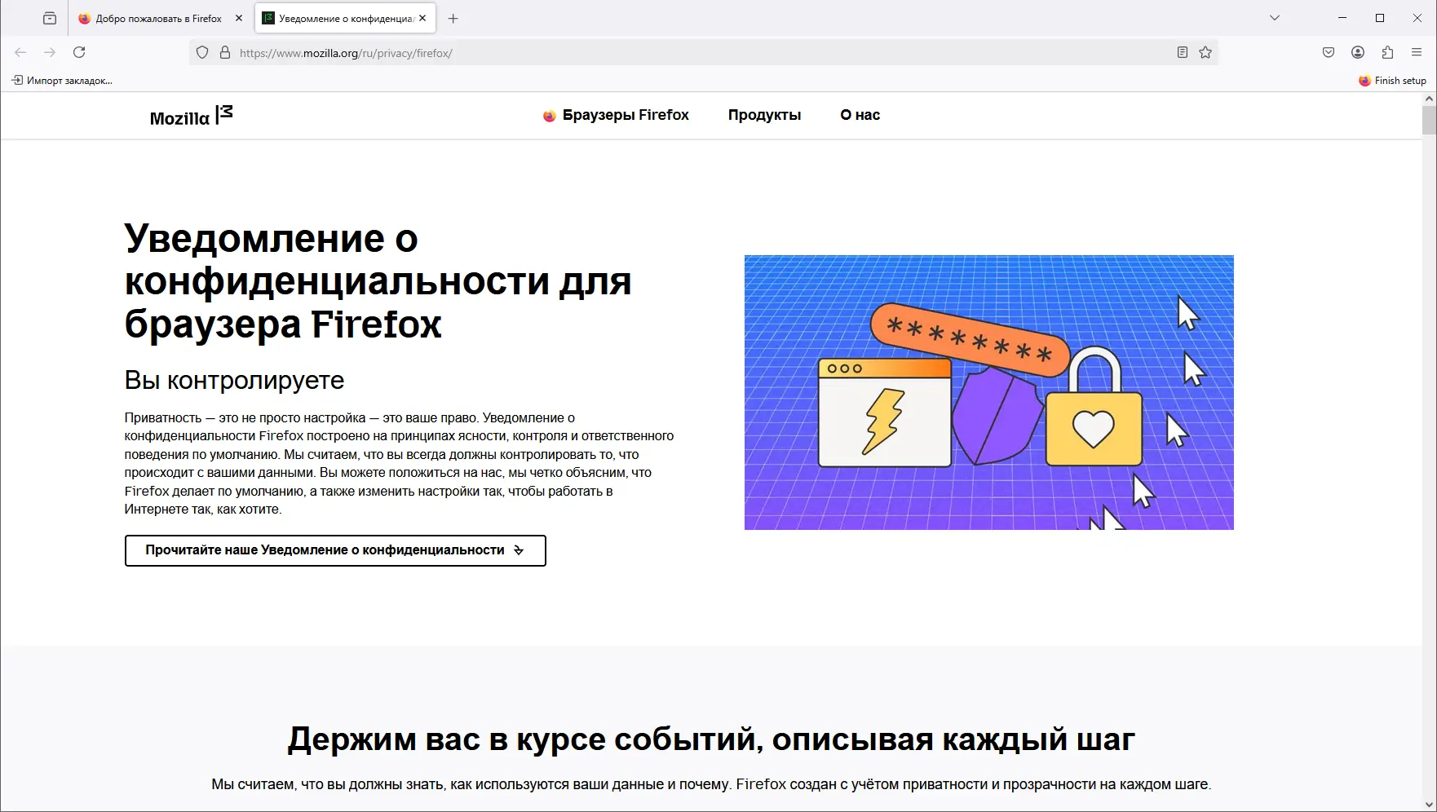Click the heading Вы контролируете
1437x812 pixels.
[x=234, y=380]
